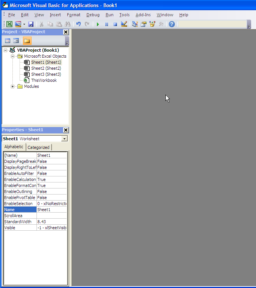
Task: Select the Modules folder label
Action: (31, 86)
